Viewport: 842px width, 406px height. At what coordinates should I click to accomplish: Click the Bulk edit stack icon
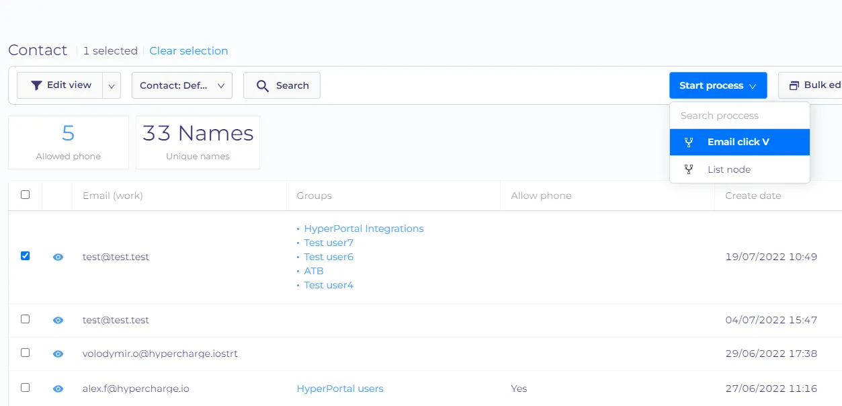794,85
